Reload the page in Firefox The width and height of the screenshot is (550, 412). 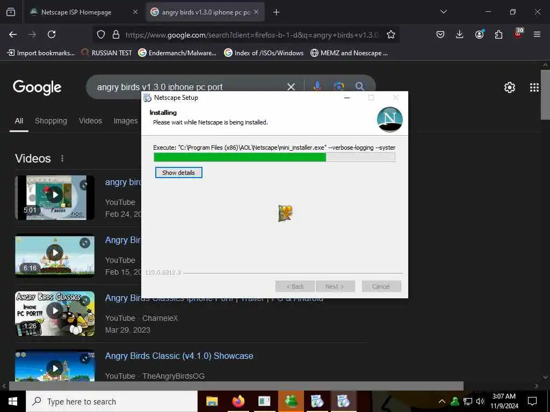point(52,34)
